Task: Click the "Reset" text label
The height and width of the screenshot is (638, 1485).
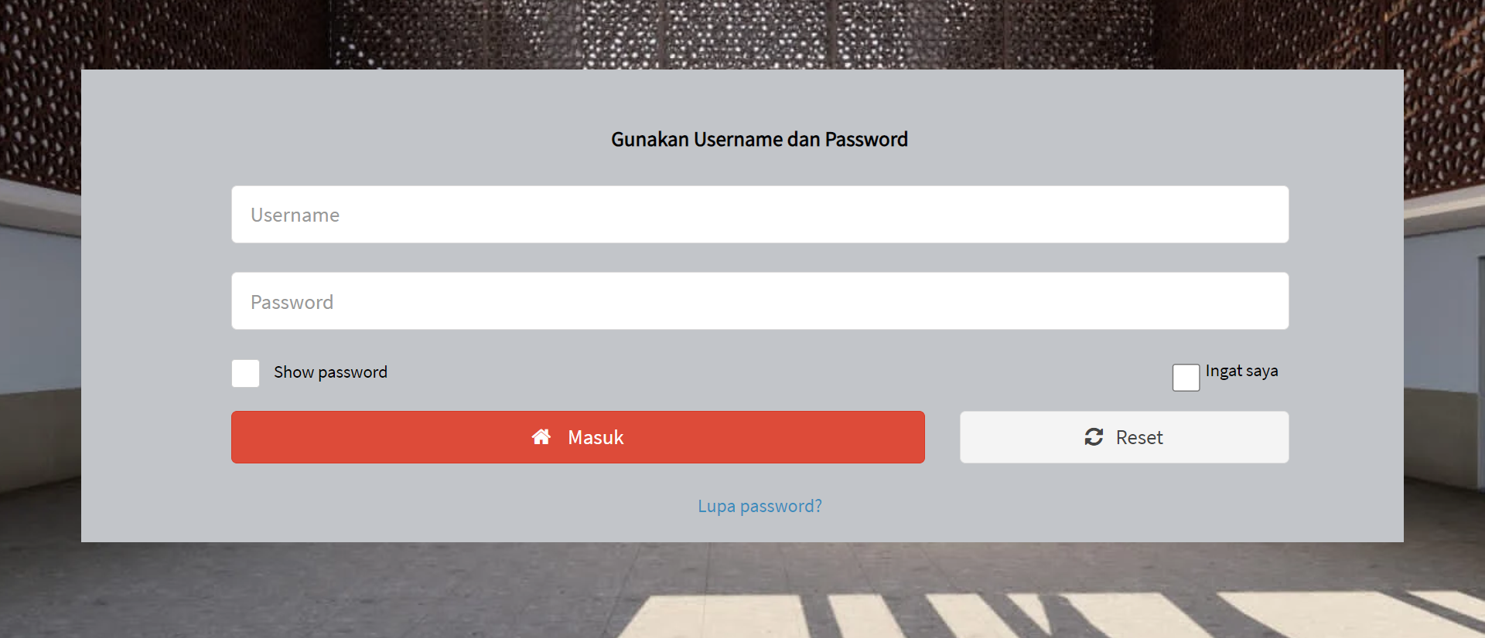Action: pyautogui.click(x=1139, y=437)
